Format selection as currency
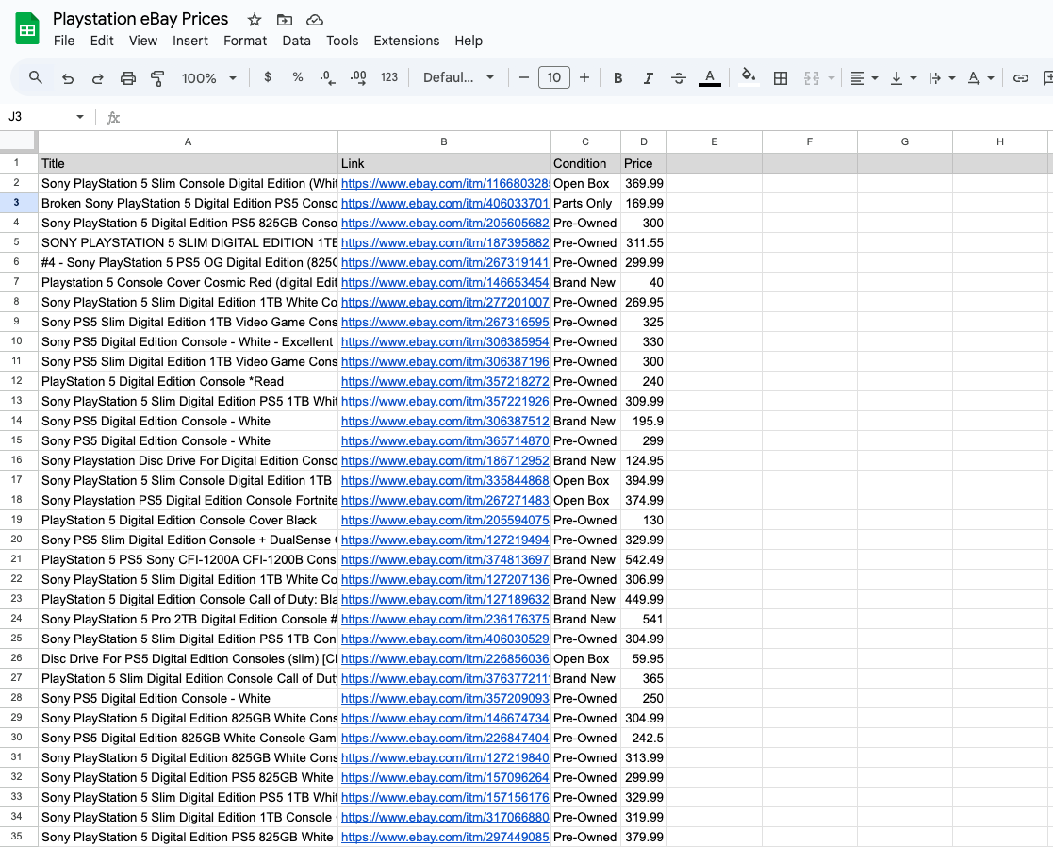Viewport: 1053px width, 847px height. point(268,77)
